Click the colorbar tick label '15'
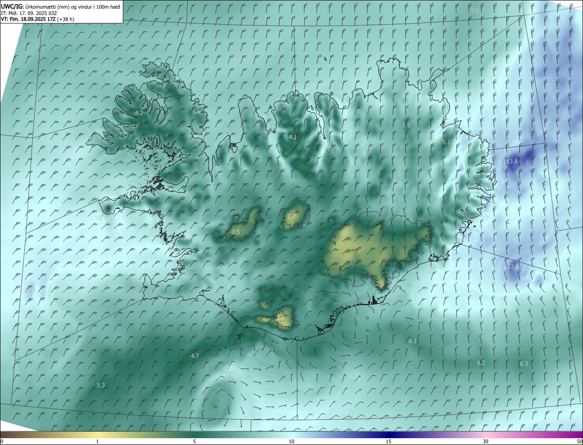The width and height of the screenshot is (583, 445). pos(389,441)
